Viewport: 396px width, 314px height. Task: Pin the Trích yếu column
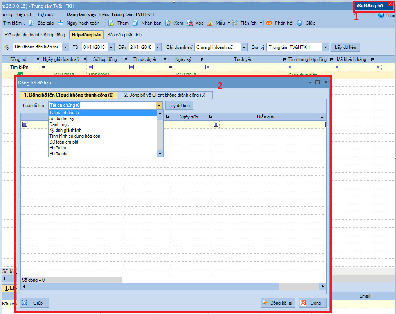click(x=284, y=59)
